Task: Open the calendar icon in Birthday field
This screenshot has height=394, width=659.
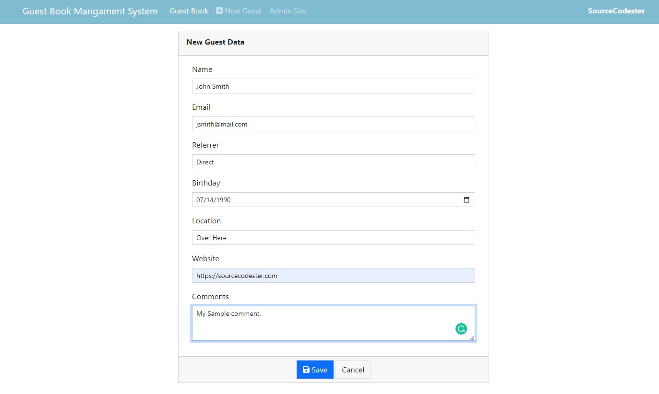Action: click(466, 199)
